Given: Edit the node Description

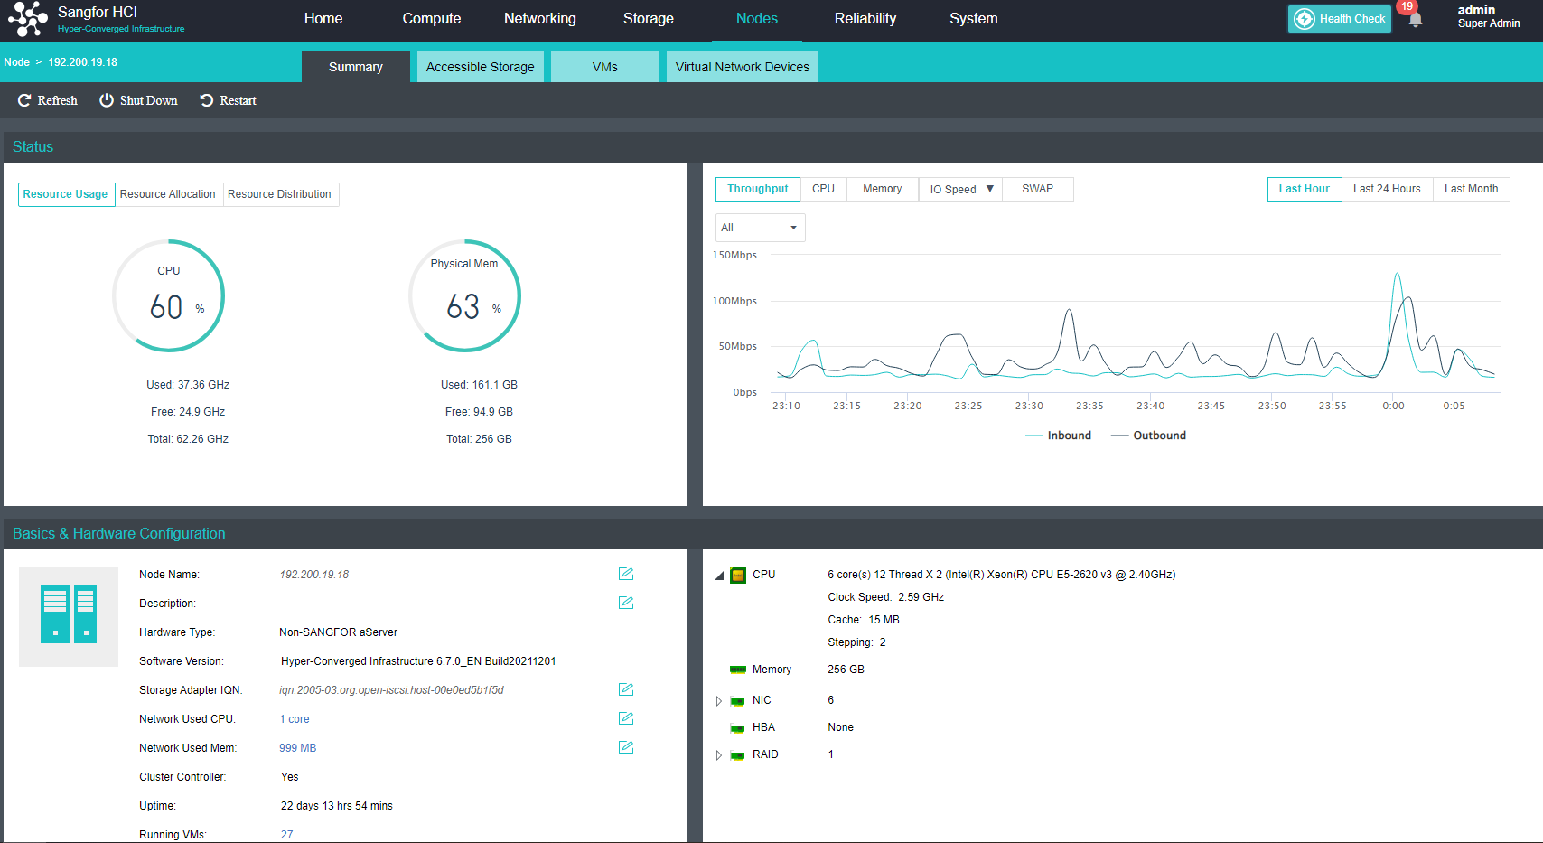Looking at the screenshot, I should 625,603.
